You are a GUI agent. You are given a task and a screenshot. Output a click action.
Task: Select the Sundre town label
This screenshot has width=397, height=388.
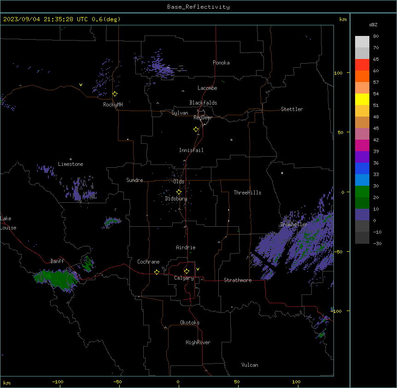click(x=134, y=180)
